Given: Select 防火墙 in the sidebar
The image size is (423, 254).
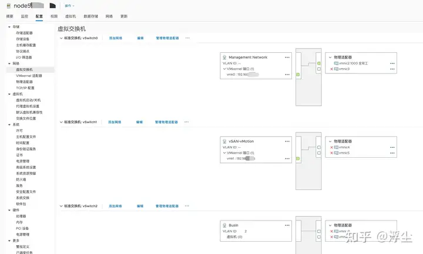Looking at the screenshot, I should (21, 180).
